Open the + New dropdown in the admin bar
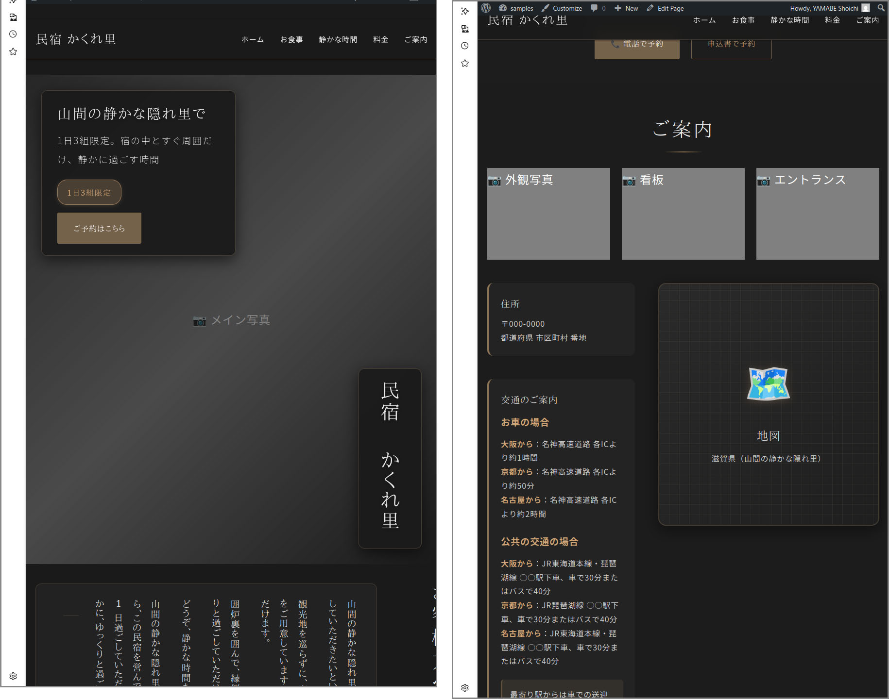Viewport: 889px width, 699px height. tap(626, 8)
